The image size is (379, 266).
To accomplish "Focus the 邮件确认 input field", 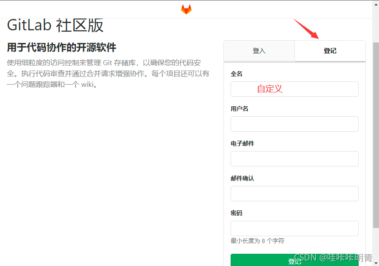I will click(x=294, y=194).
